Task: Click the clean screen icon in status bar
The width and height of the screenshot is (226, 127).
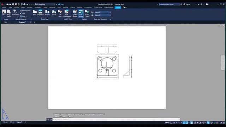Action: point(221,123)
